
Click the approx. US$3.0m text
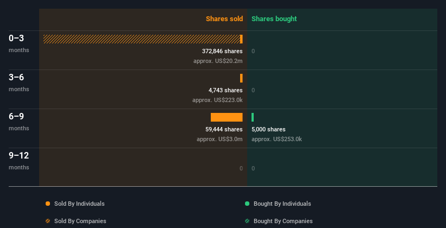[219, 139]
